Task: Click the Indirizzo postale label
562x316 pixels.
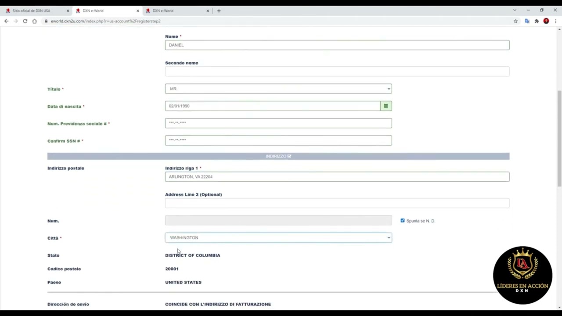Action: coord(66,168)
